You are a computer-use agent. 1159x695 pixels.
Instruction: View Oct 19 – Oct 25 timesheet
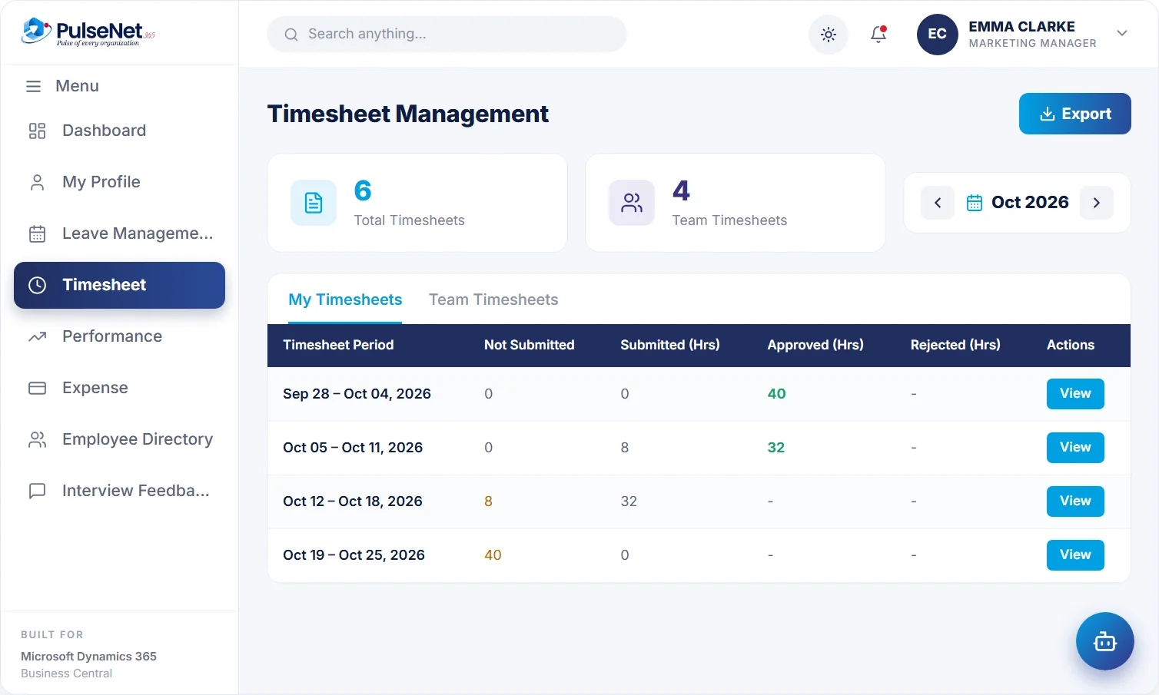[1075, 554]
